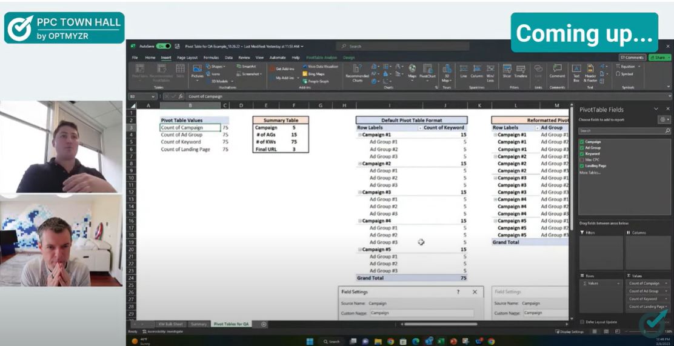The width and height of the screenshot is (674, 346).
Task: Open Count of Ad Group value field dropdown
Action: [666, 291]
